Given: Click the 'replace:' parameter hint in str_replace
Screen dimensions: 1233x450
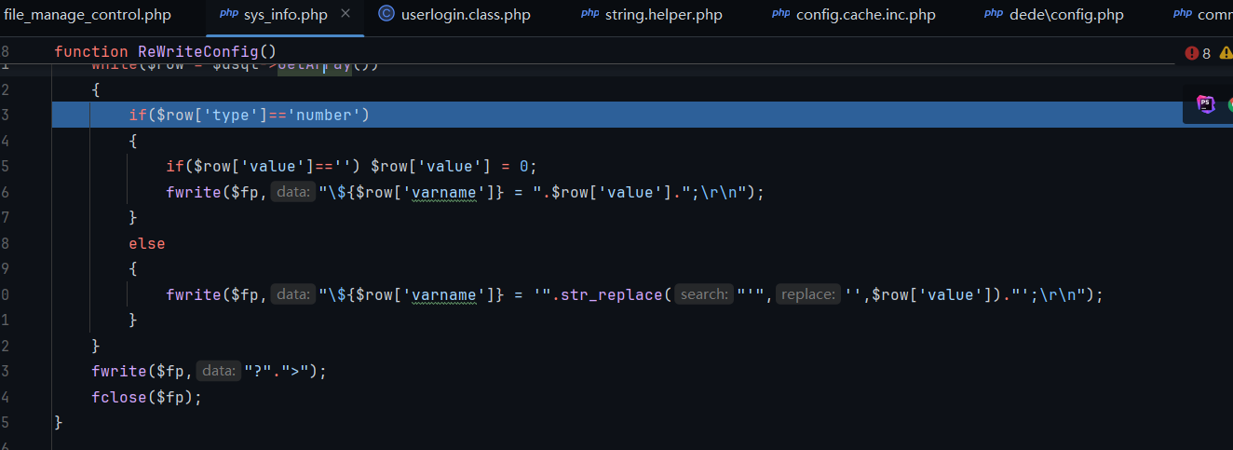Looking at the screenshot, I should 807,294.
